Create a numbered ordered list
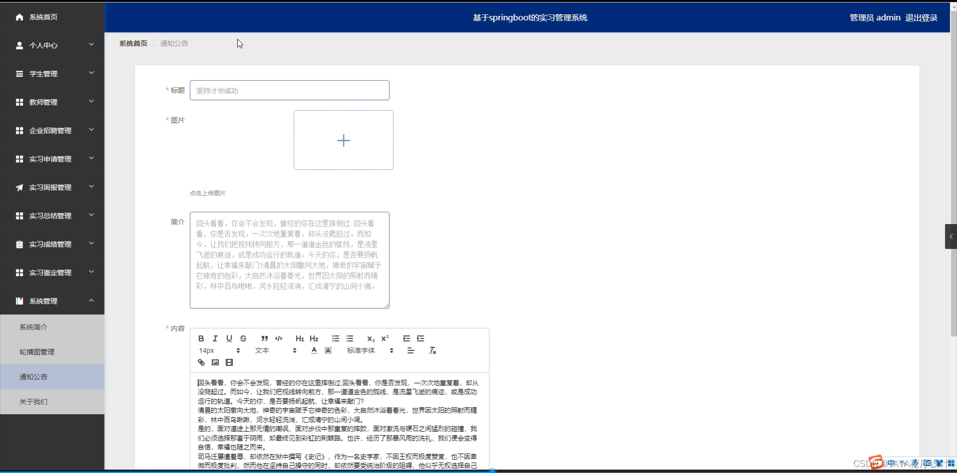Image resolution: width=957 pixels, height=473 pixels. (x=335, y=339)
